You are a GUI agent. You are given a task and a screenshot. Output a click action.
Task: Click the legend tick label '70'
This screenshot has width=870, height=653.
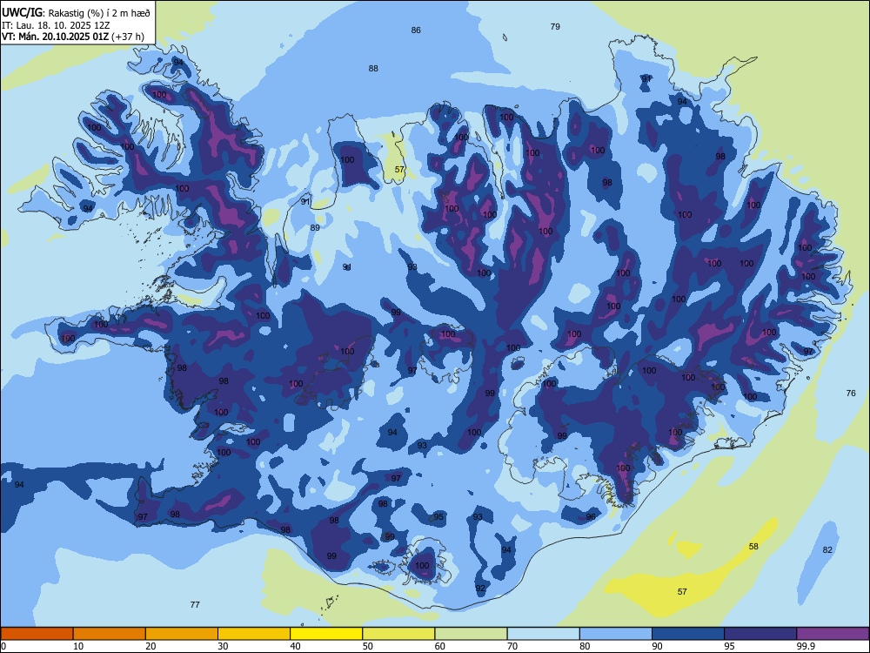pos(512,646)
